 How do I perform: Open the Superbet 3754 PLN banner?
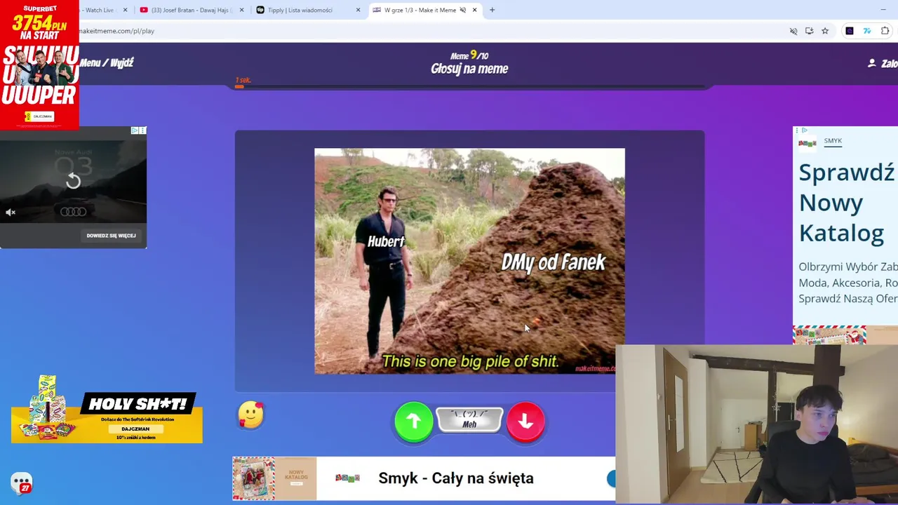(39, 65)
